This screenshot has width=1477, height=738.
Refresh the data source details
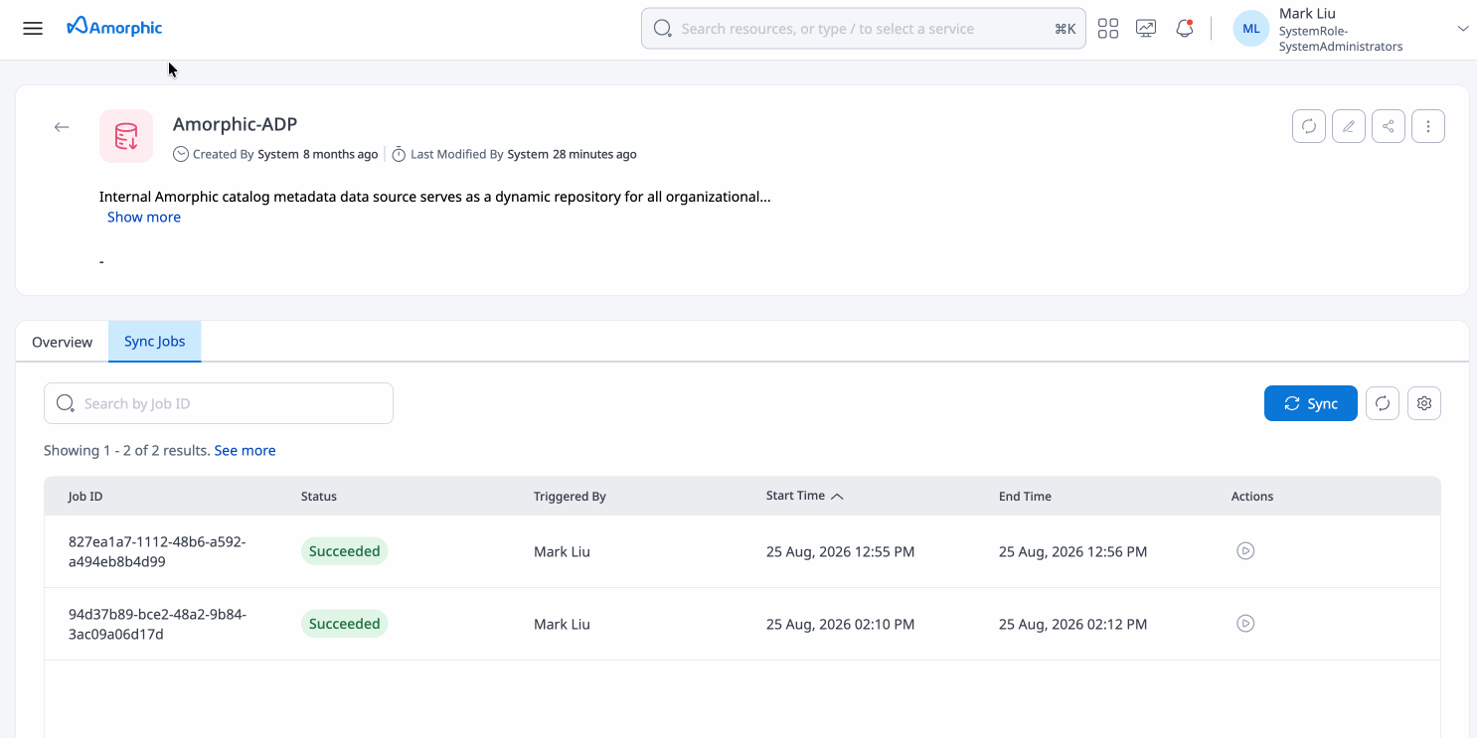(1309, 126)
